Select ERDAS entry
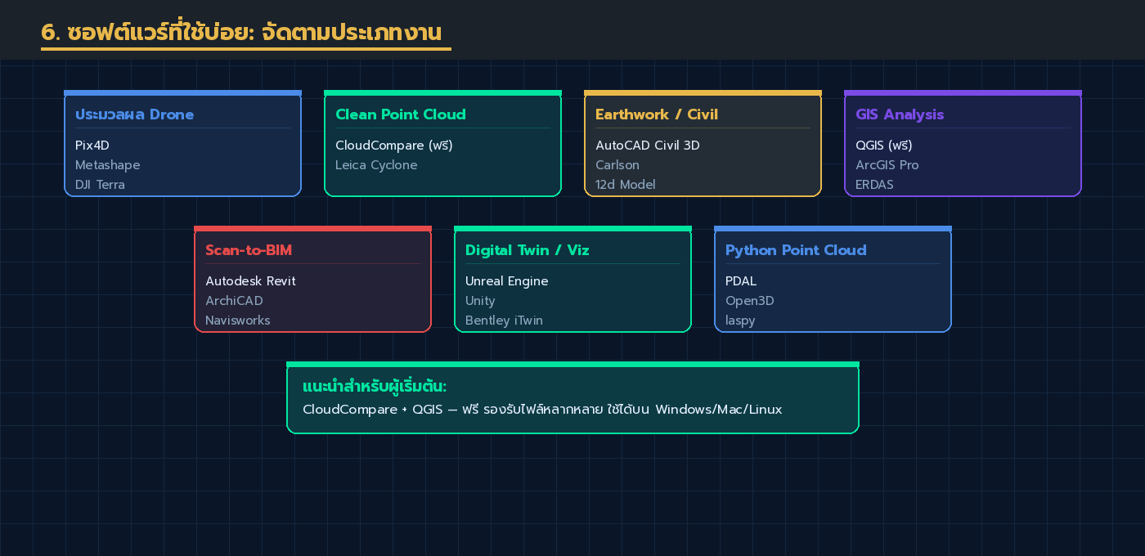 click(875, 185)
